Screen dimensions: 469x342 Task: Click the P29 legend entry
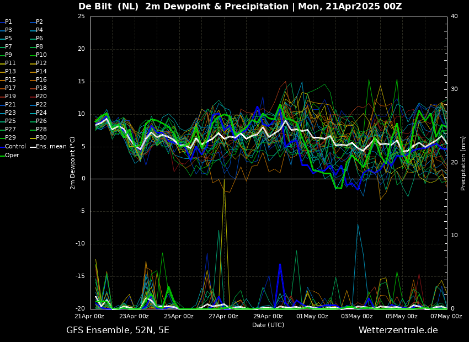tap(8, 137)
